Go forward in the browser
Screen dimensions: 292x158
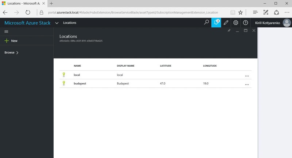[x=16, y=12]
